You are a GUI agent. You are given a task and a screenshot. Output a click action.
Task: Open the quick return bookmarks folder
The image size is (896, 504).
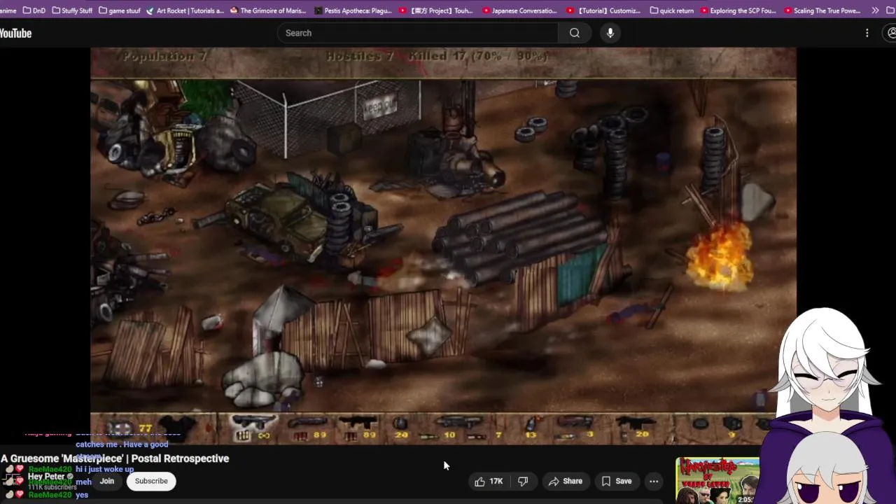point(672,10)
